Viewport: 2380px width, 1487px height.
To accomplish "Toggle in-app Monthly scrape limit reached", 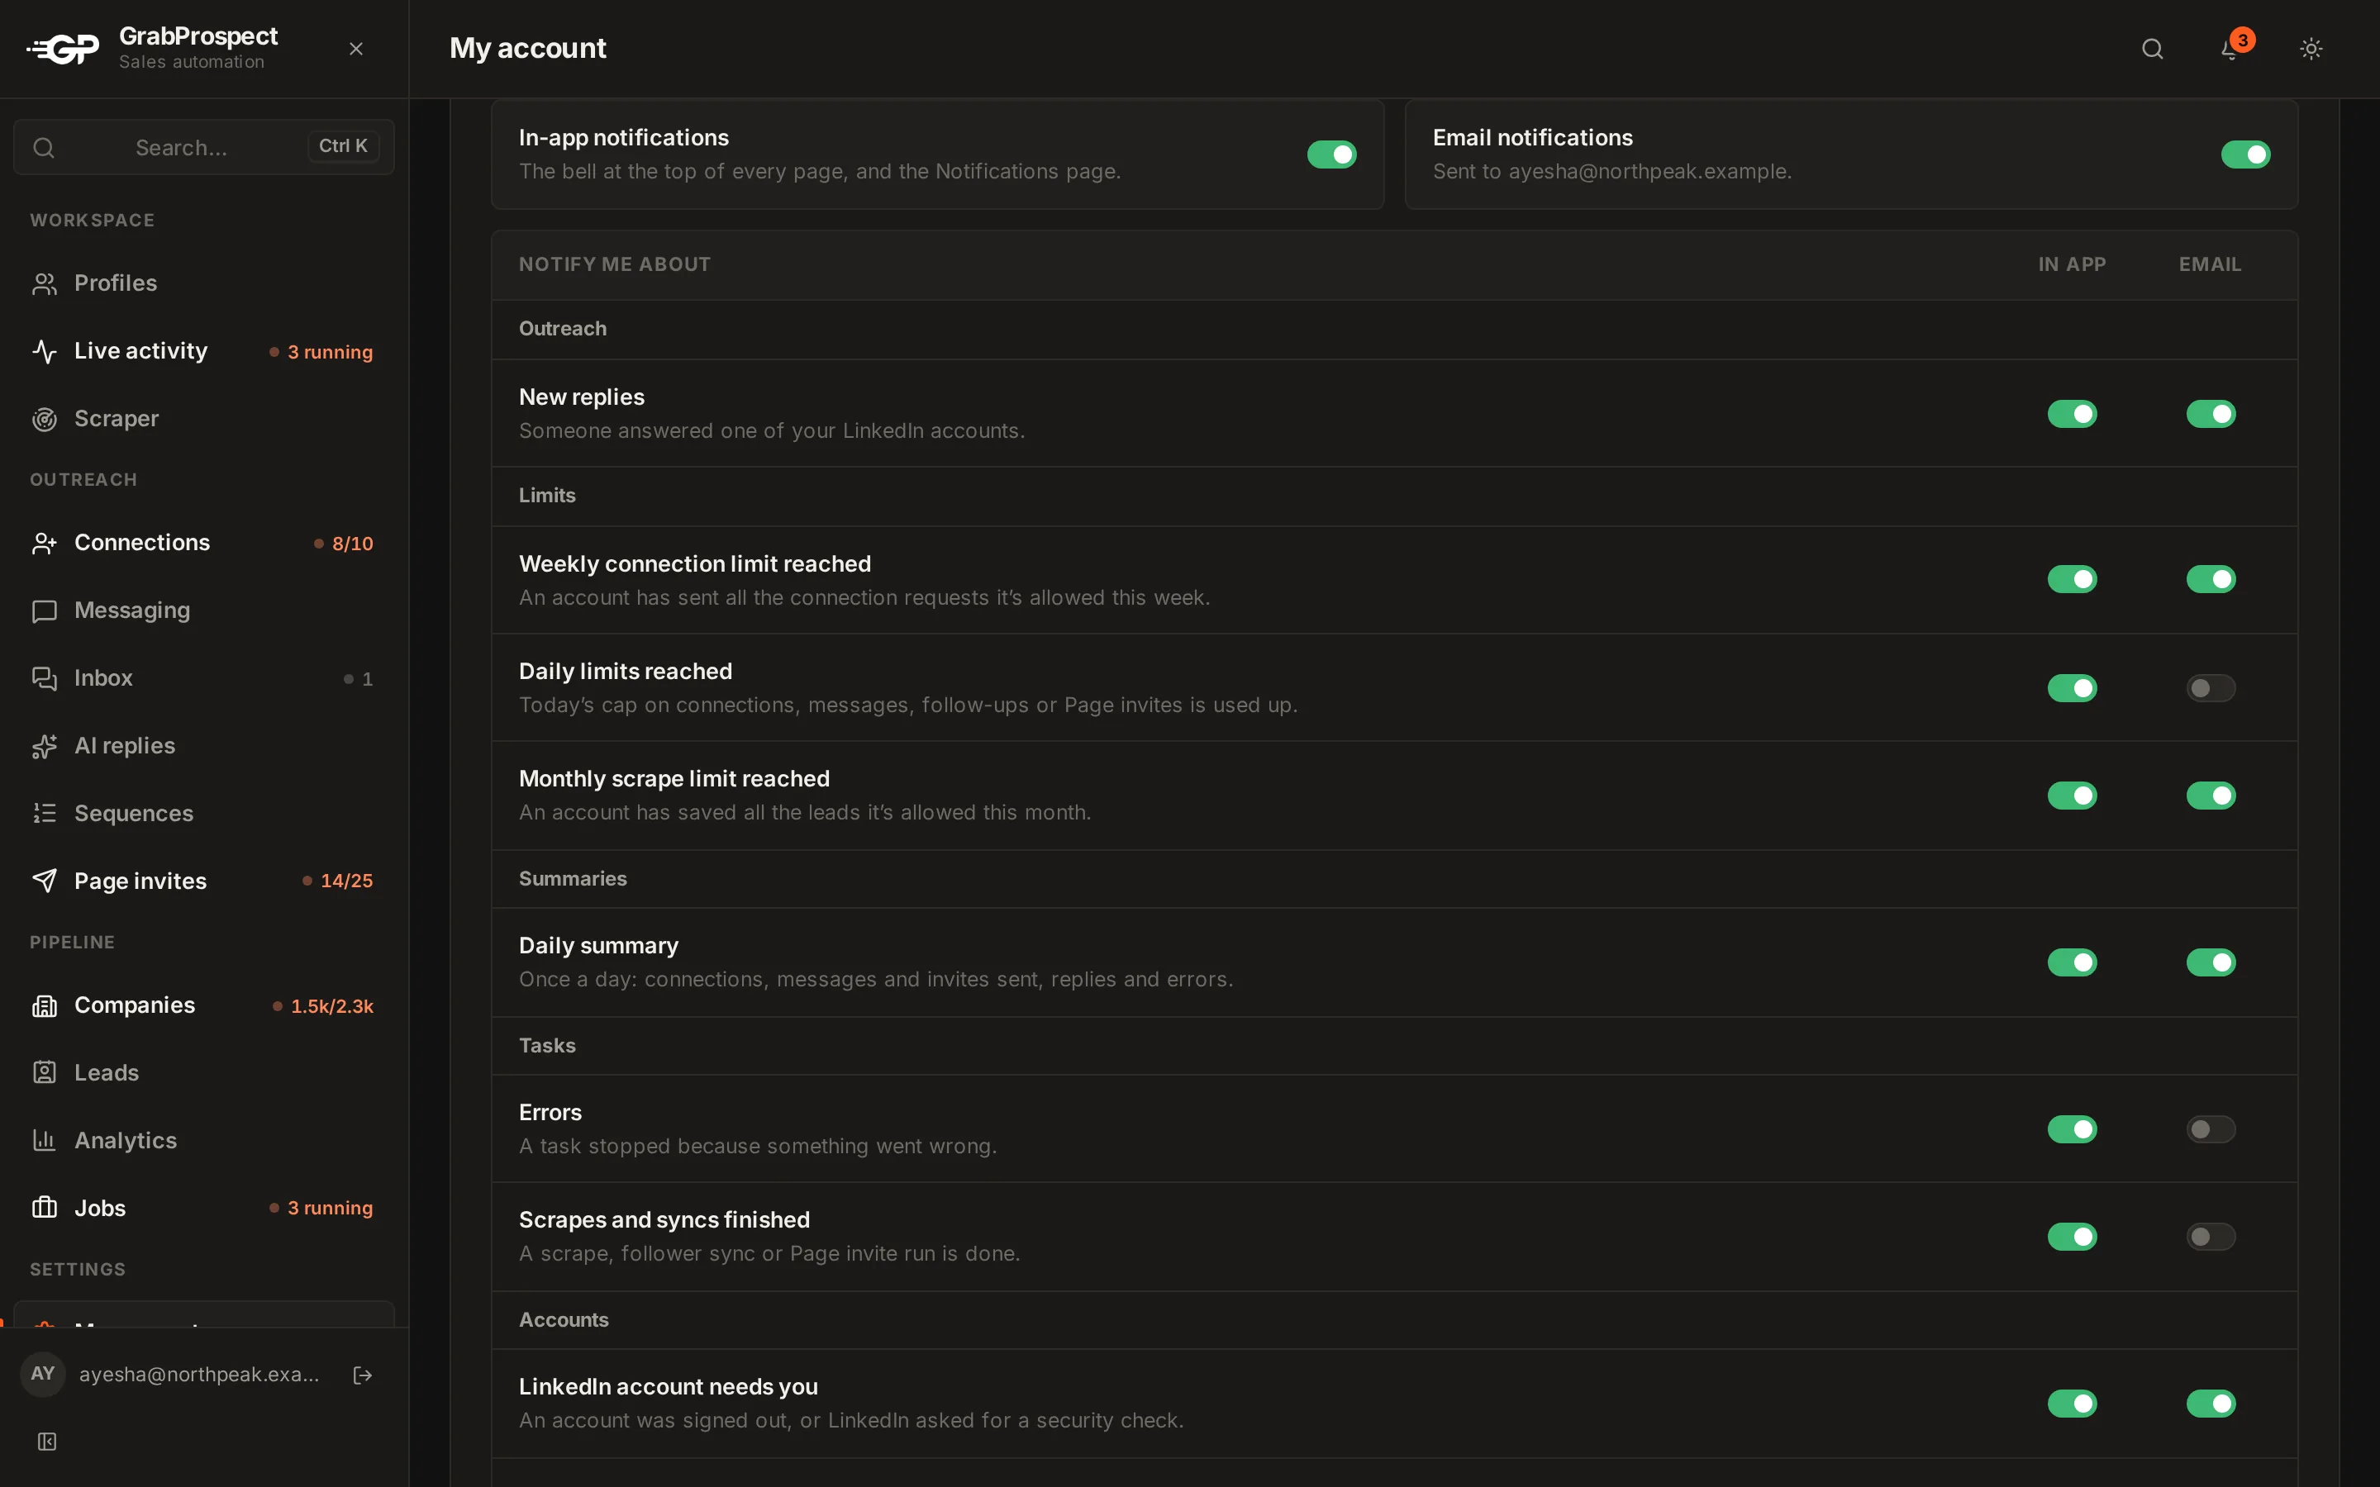I will [x=2073, y=796].
